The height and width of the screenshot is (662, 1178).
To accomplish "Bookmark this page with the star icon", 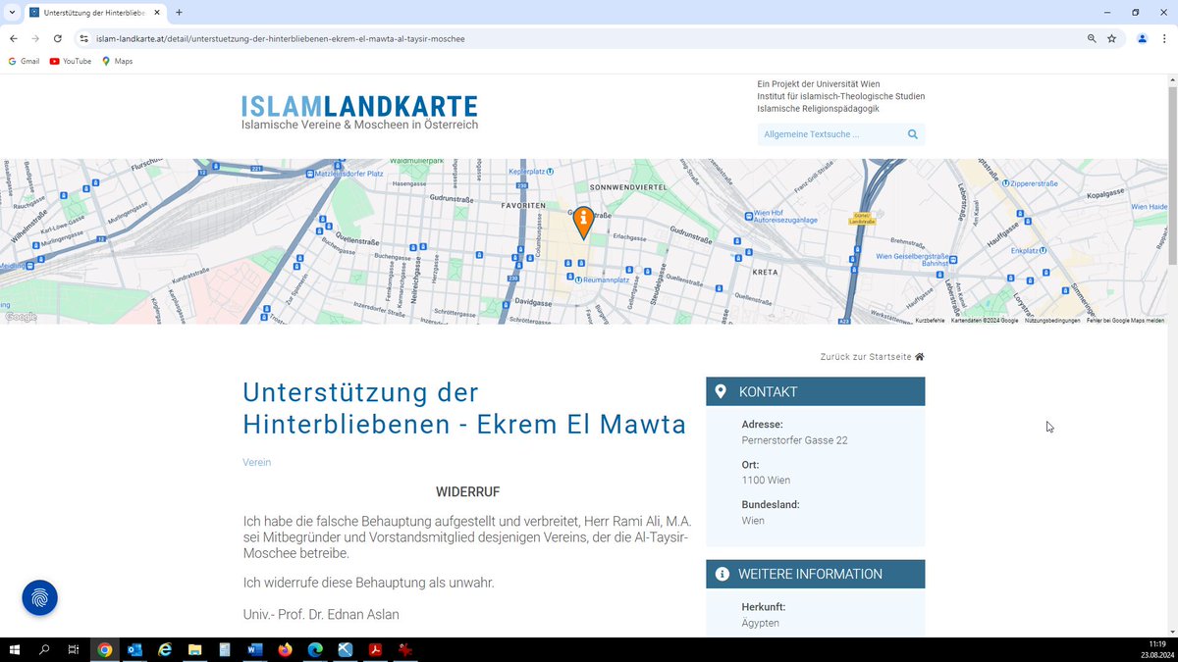I will 1112,38.
